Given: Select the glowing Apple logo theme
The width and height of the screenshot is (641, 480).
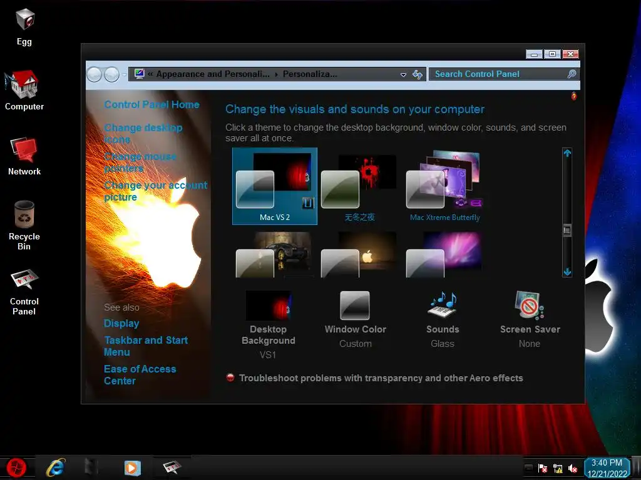Looking at the screenshot, I should point(359,255).
